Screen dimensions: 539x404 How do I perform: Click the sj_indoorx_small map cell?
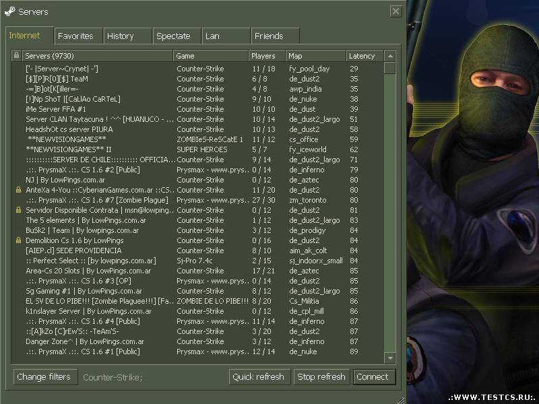coord(315,261)
